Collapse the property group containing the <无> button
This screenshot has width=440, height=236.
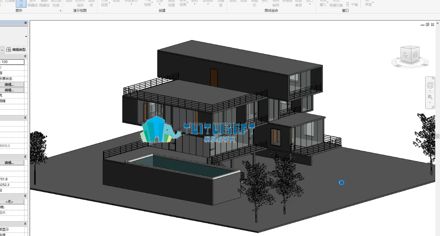point(25,196)
